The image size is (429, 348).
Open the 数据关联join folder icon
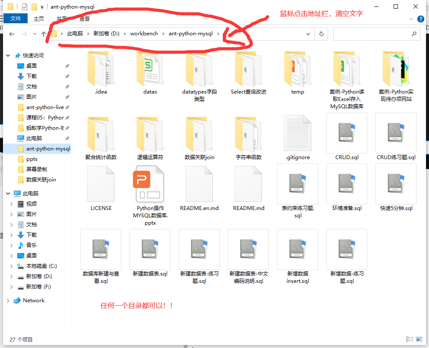click(x=199, y=135)
